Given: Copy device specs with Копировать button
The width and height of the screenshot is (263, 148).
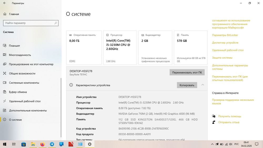Looking at the screenshot, I should coord(187,85).
